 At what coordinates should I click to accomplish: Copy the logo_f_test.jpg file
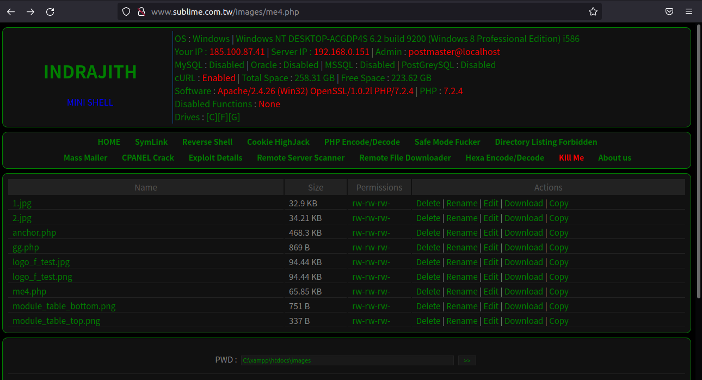tap(558, 262)
